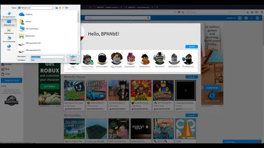Viewport: 264px width, 148px height.
Task: Open the Firefox hamburger menu
Action: (262, 12)
